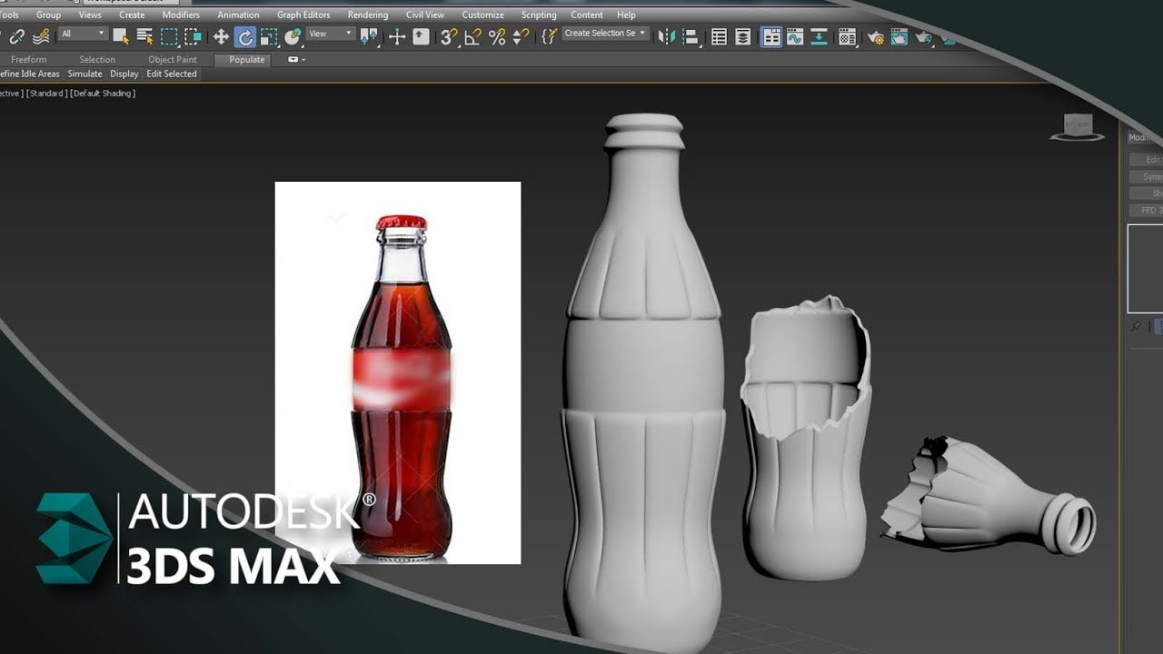Click the Render Production teapot icon
Screen dimensions: 1163x654
click(924, 36)
